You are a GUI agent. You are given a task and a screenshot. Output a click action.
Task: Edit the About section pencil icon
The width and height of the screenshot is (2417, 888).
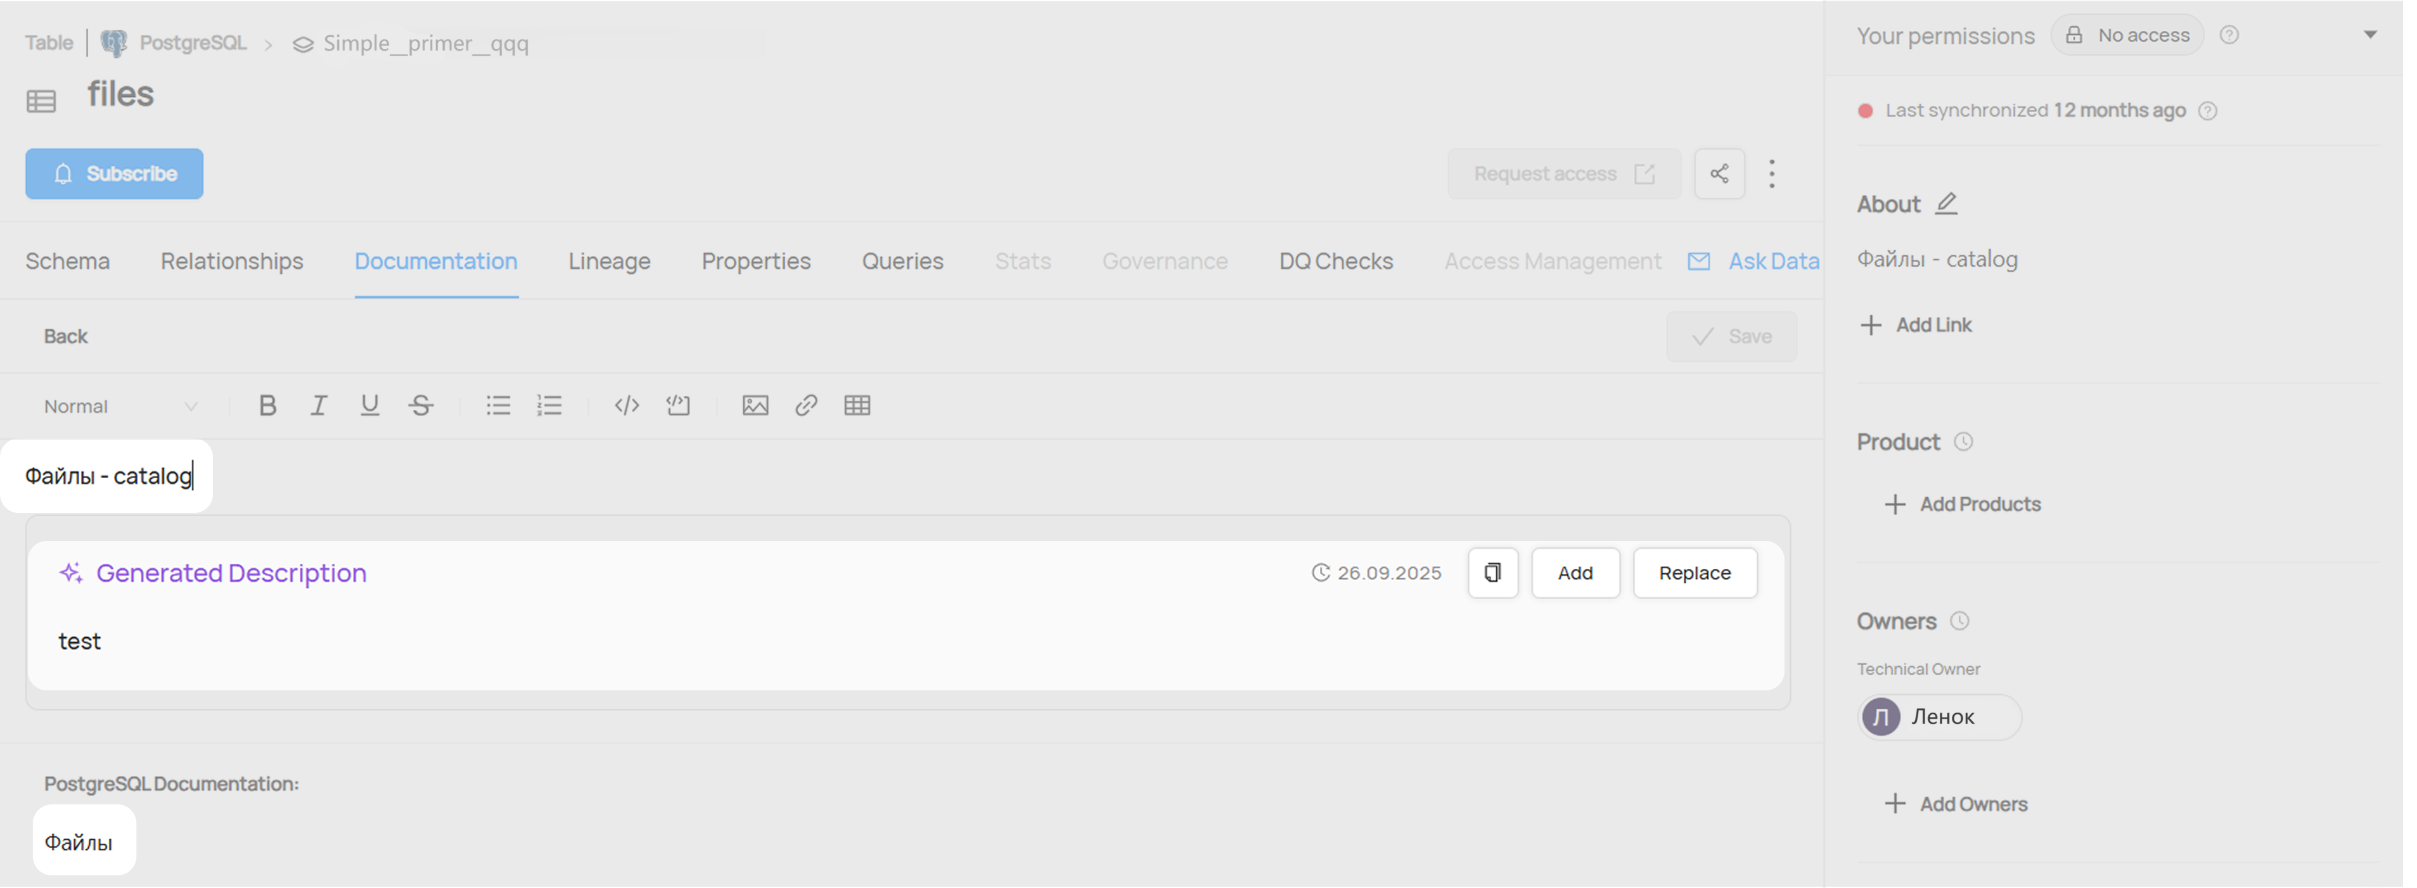click(1947, 203)
